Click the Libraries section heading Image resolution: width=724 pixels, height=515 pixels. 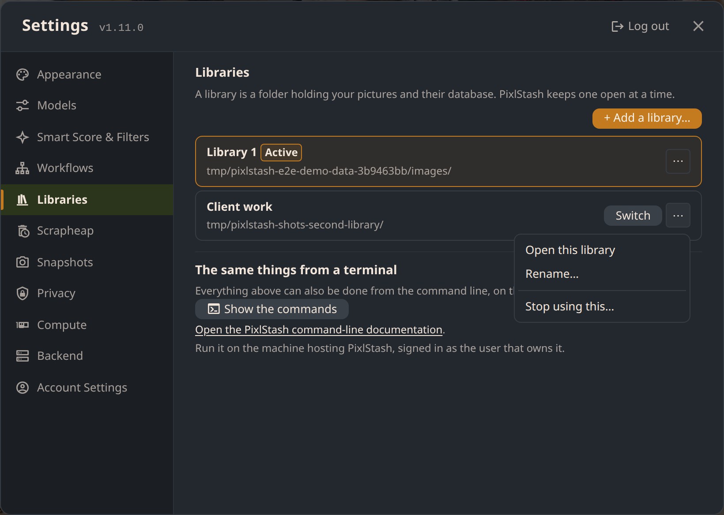222,72
